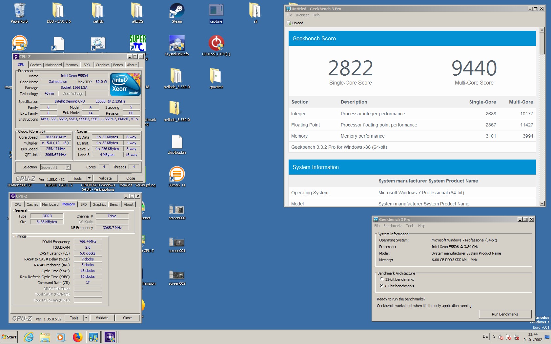The image size is (551, 344).
Task: Click Close in lower CPU-Z Memory window
Action: point(127,318)
